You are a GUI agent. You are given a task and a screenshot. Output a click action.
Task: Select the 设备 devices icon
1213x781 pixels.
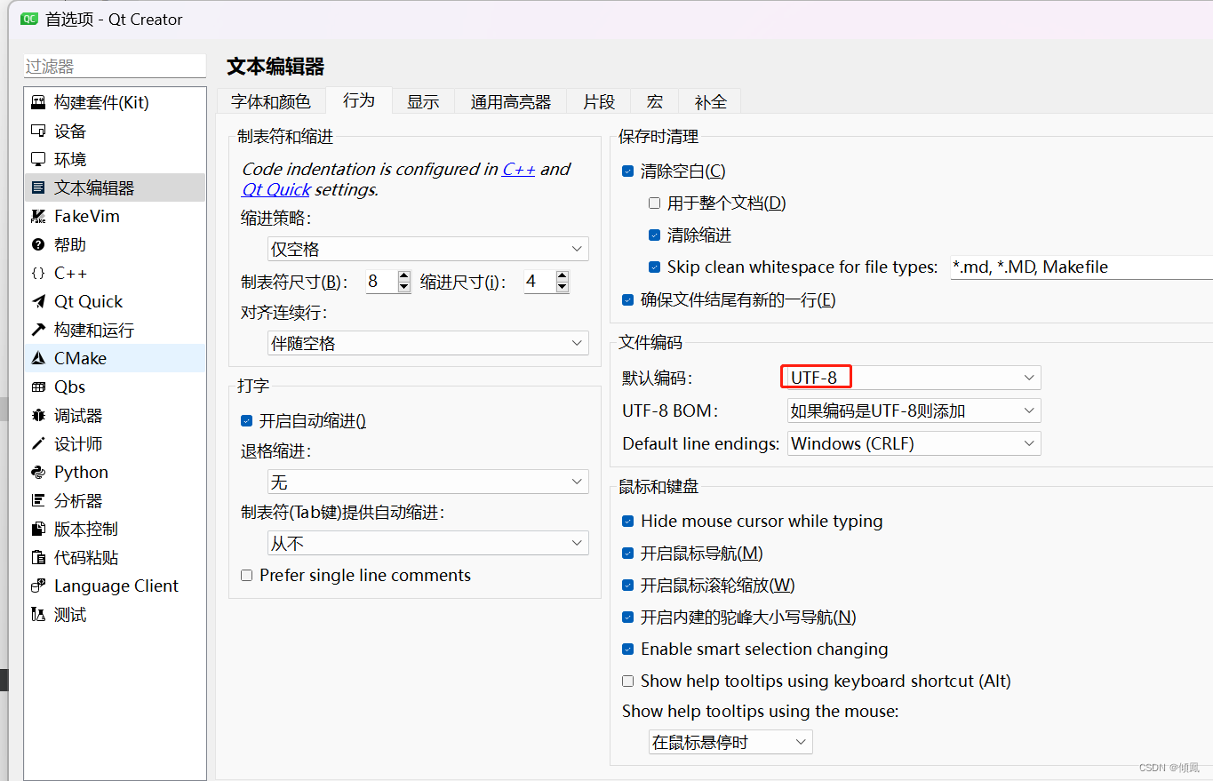click(38, 131)
